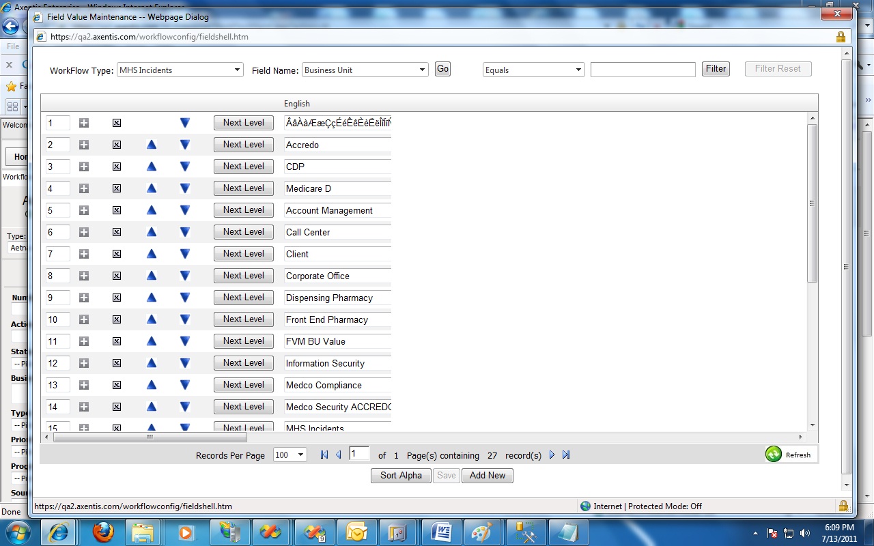Delete the CDP row
The height and width of the screenshot is (546, 874).
117,167
